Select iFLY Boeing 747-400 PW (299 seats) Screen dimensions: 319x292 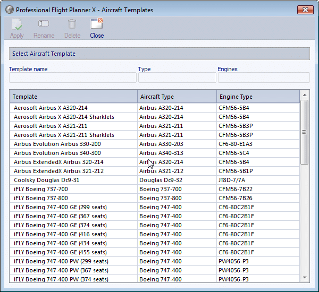pyautogui.click(x=61, y=261)
